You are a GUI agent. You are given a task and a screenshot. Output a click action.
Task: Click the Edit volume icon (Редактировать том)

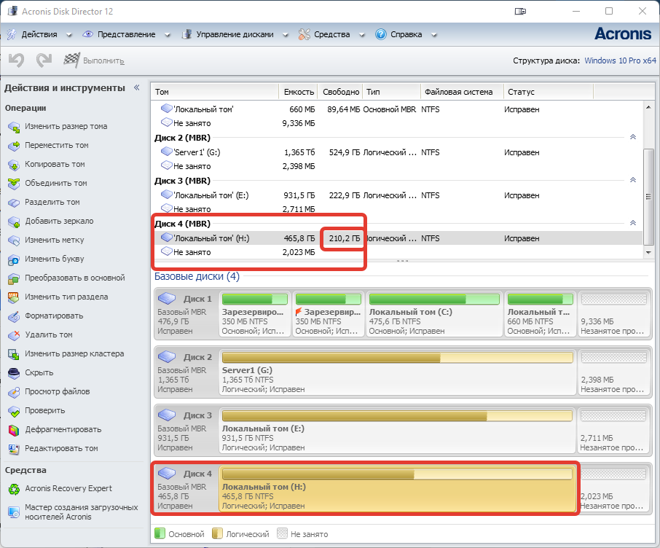14,449
